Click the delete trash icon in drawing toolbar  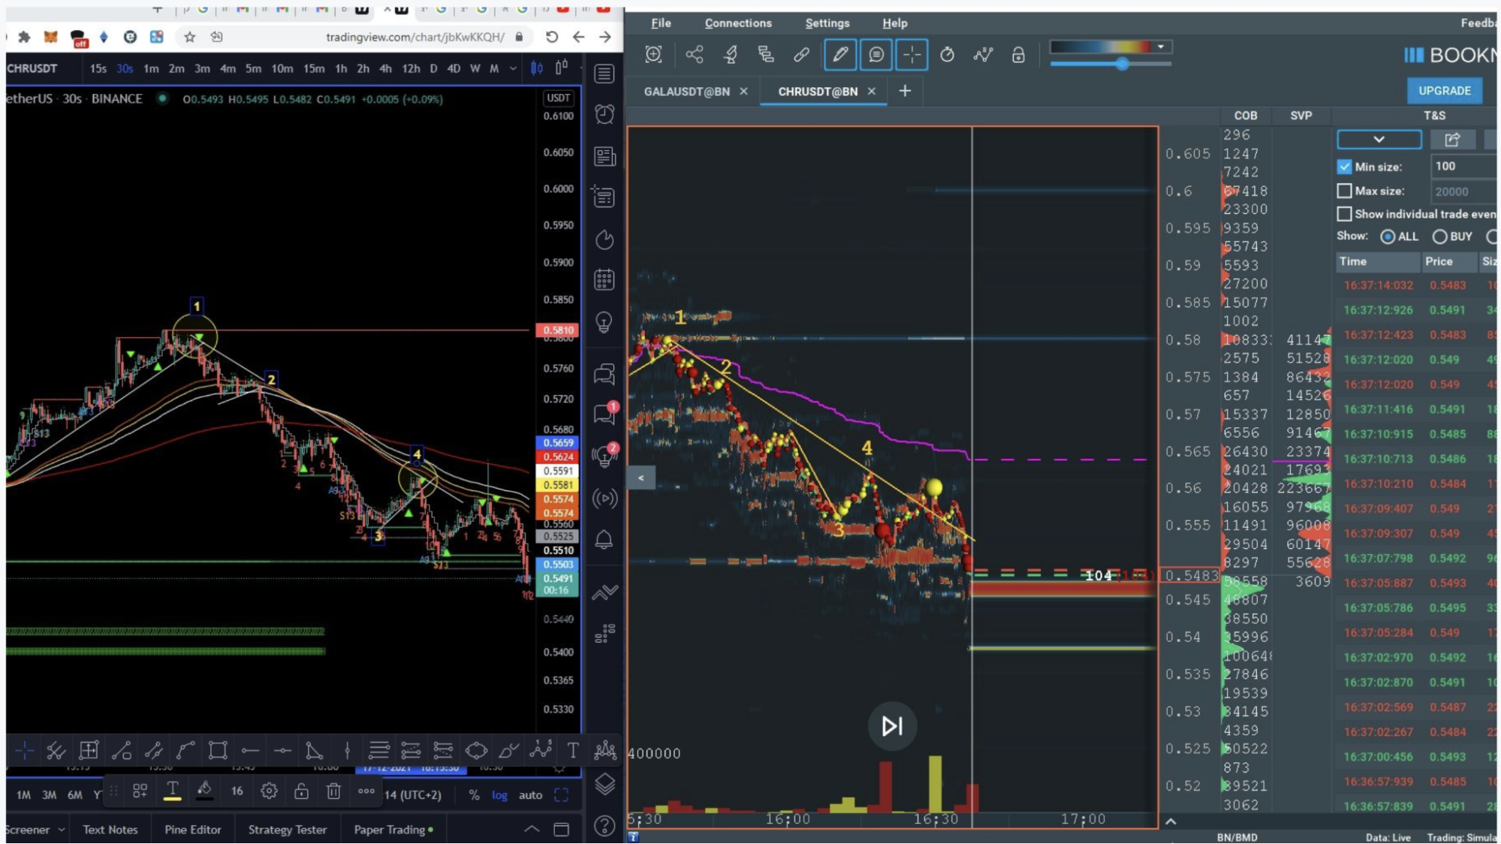[x=333, y=791]
